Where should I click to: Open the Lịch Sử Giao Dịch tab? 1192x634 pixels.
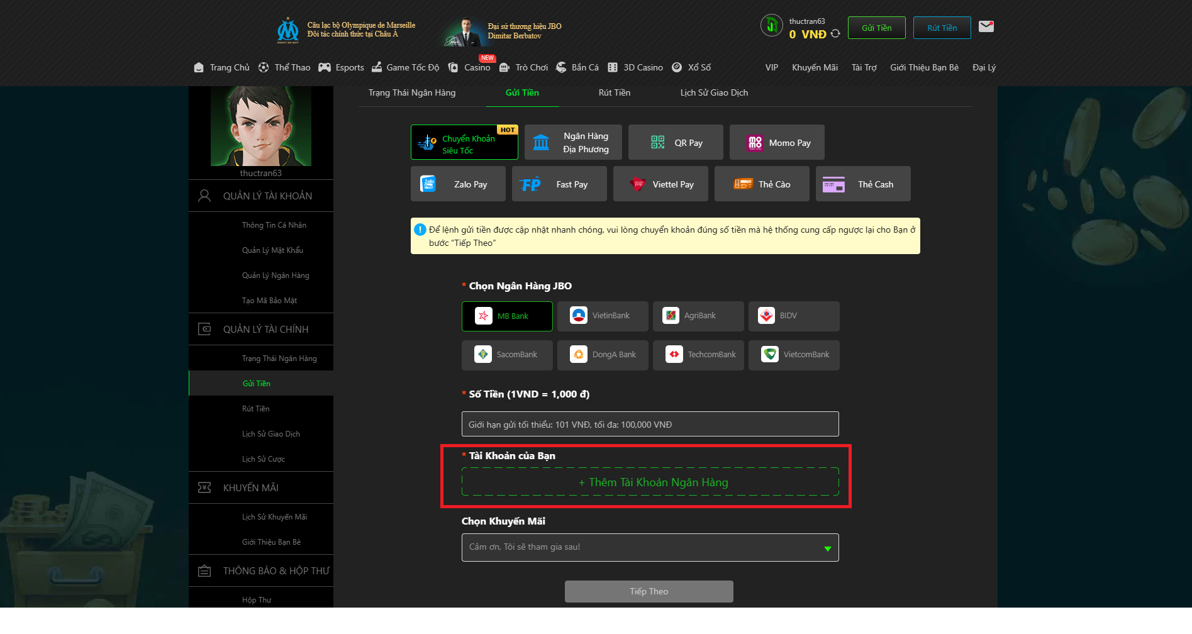coord(713,93)
